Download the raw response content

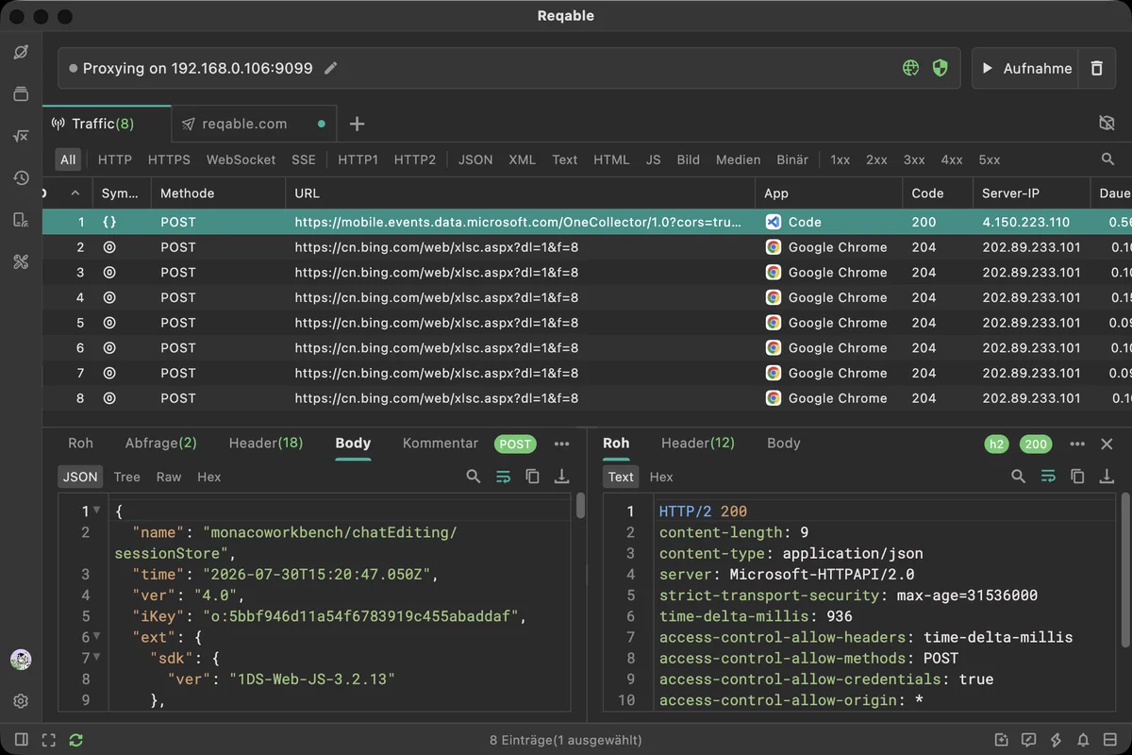pyautogui.click(x=1107, y=477)
